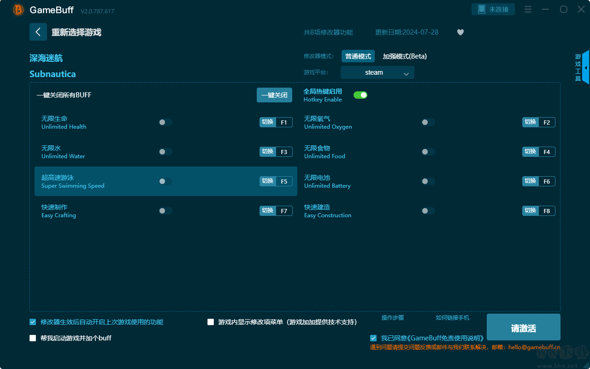Click the V2.0.787.617 version text
This screenshot has height=369, width=590.
click(97, 11)
